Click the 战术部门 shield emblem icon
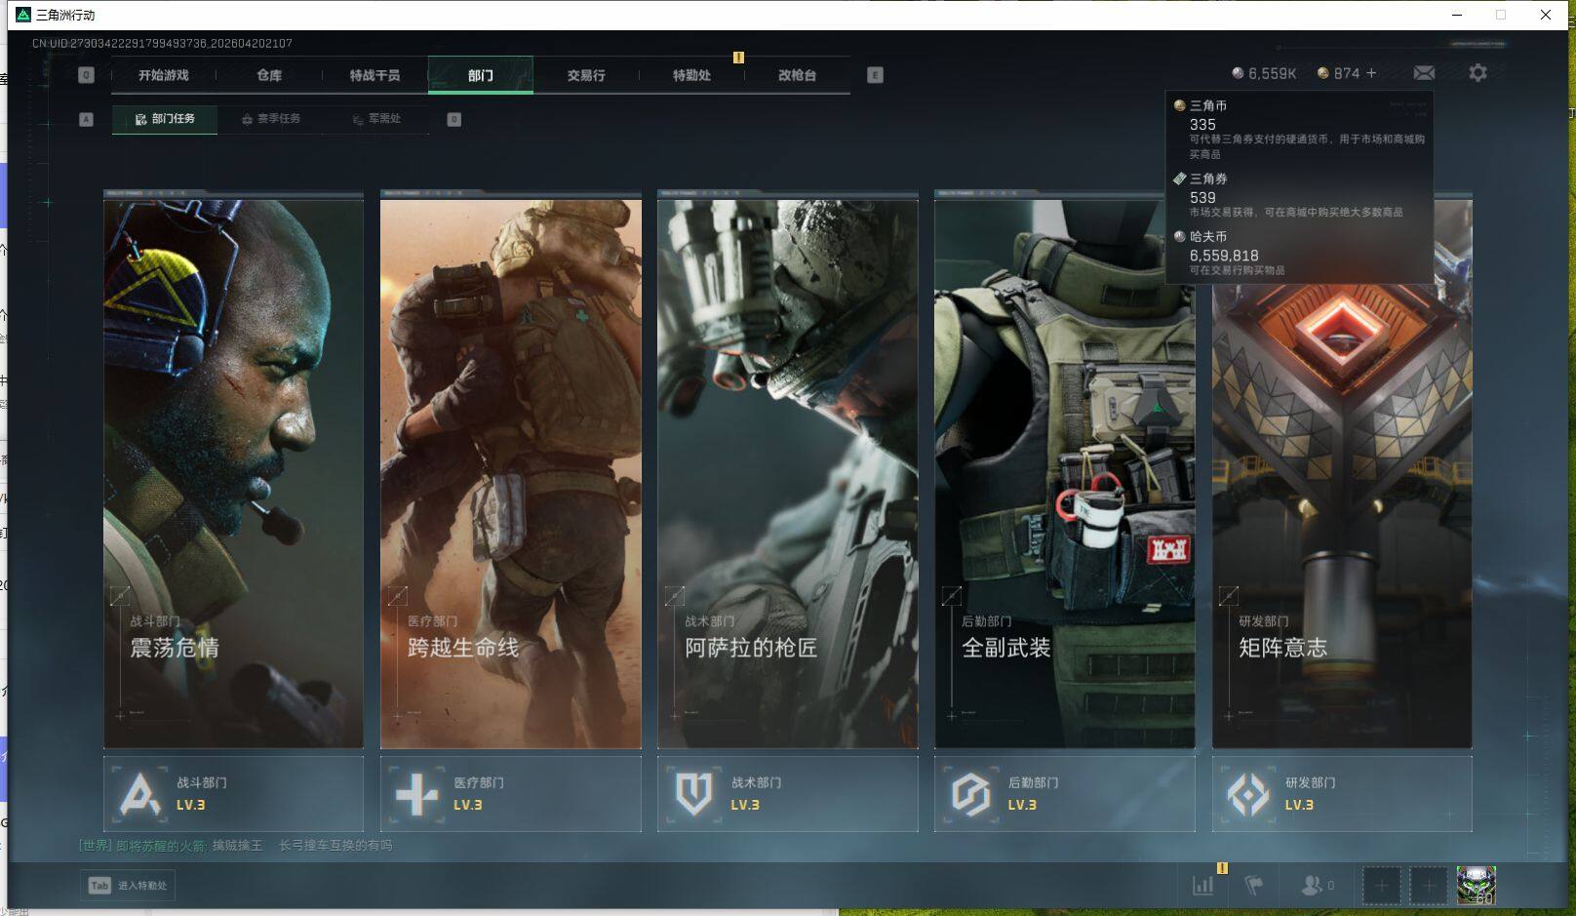This screenshot has width=1576, height=916. 693,794
